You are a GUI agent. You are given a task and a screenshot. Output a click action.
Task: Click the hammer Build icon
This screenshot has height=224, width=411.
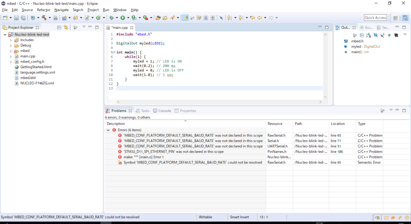click(x=44, y=18)
